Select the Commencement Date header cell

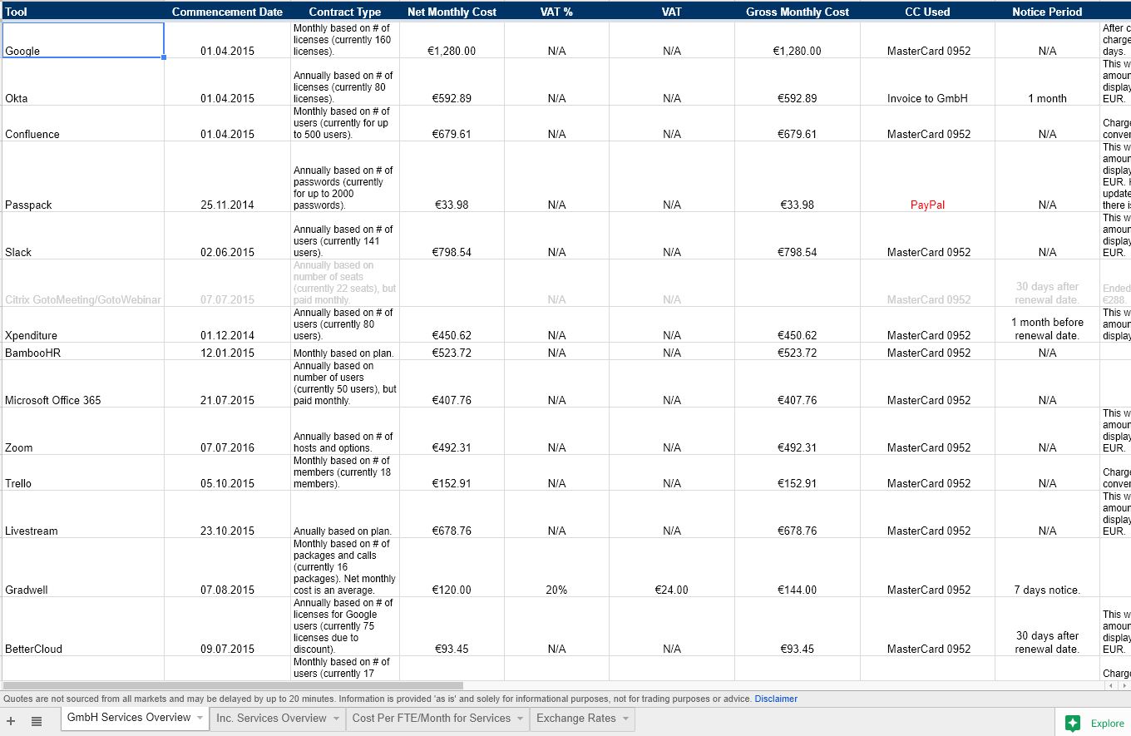(x=227, y=12)
